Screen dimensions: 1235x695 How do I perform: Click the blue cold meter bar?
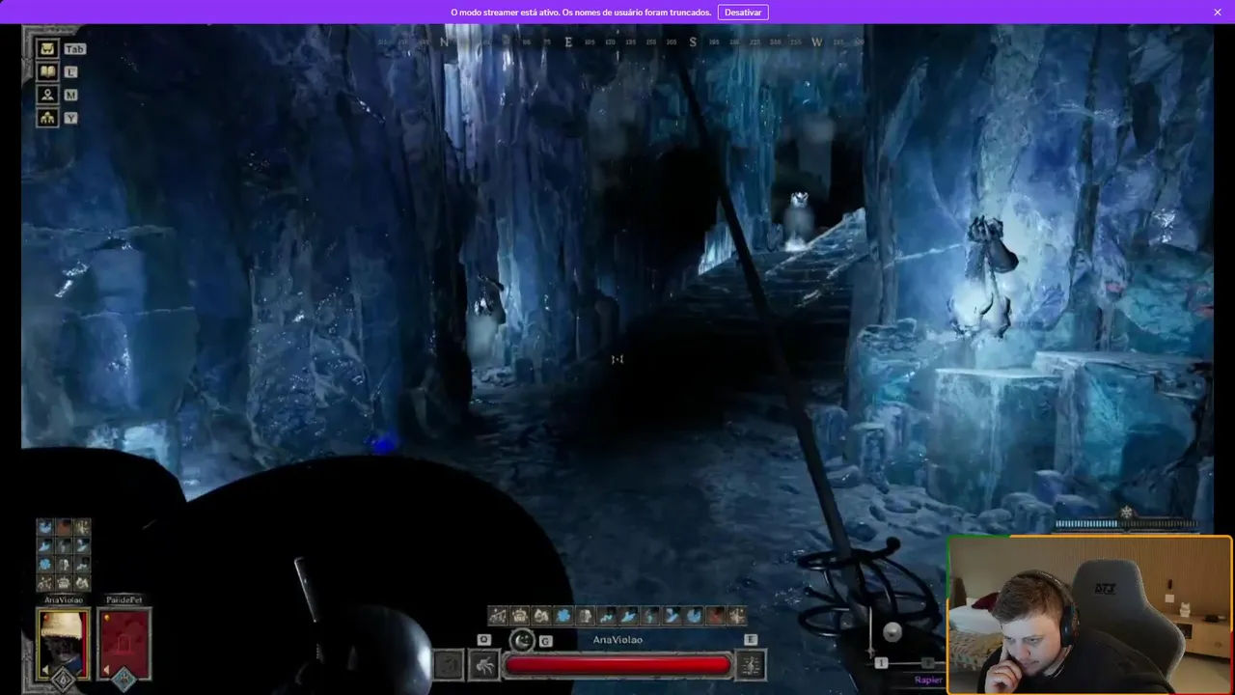tap(1127, 524)
